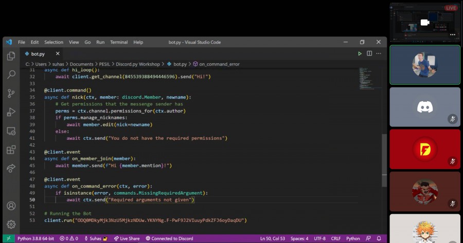
Task: Click the editor vertical scrollbar
Action: click(x=384, y=159)
